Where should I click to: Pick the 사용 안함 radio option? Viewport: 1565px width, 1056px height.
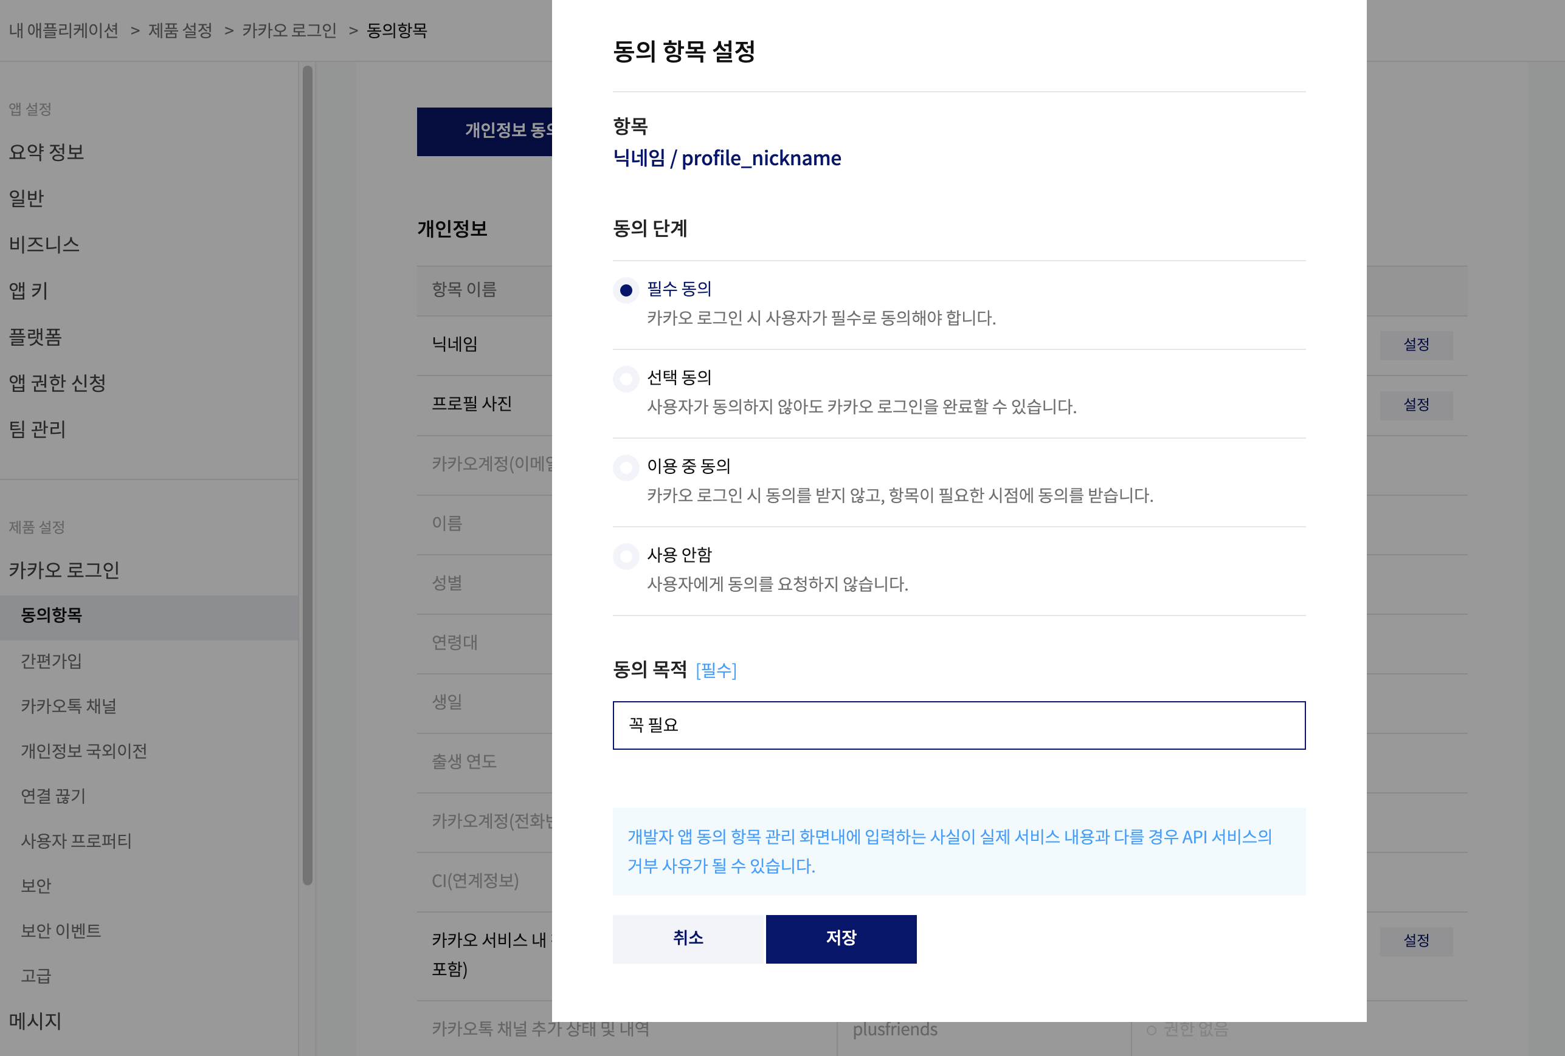click(x=626, y=556)
